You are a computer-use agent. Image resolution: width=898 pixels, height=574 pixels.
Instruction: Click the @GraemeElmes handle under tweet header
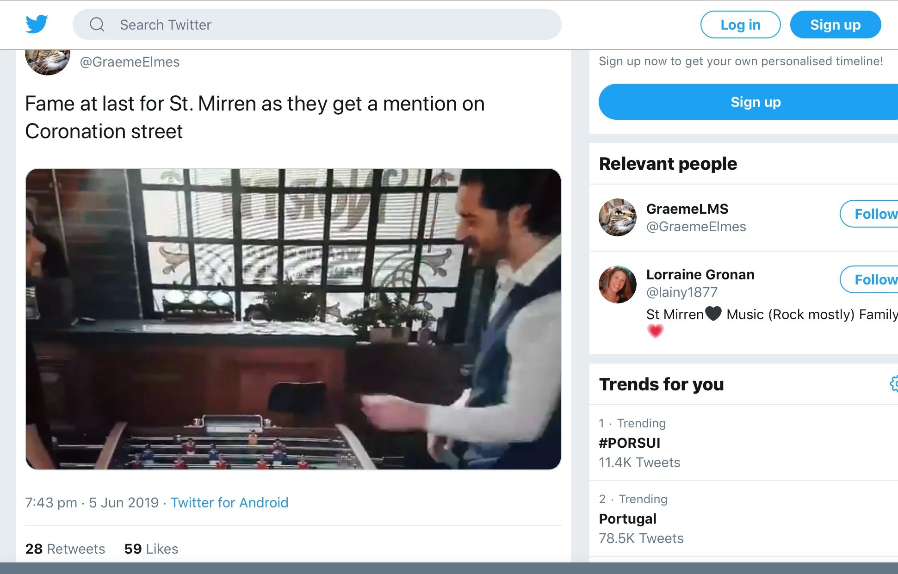coord(130,62)
